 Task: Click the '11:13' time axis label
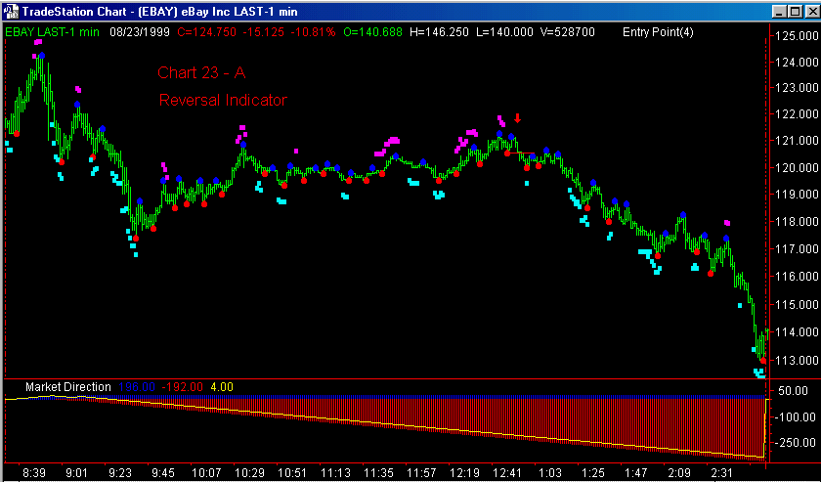tap(335, 473)
